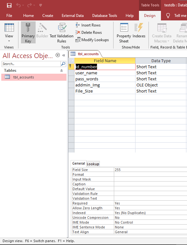The image size is (187, 245).
Task: Toggle the Primary Key button
Action: [x=28, y=32]
